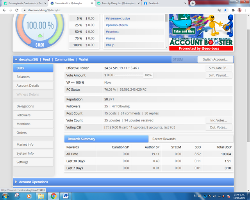The width and height of the screenshot is (250, 200).
Task: Open the Rewards Summary tab
Action: click(x=106, y=139)
